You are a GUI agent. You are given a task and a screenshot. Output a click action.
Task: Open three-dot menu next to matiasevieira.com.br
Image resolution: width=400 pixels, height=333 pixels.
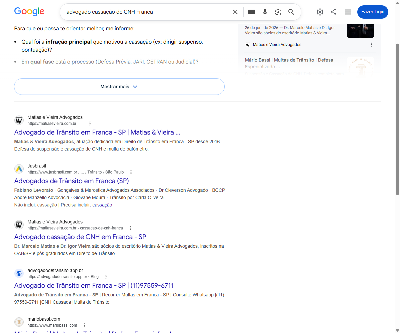click(90, 124)
